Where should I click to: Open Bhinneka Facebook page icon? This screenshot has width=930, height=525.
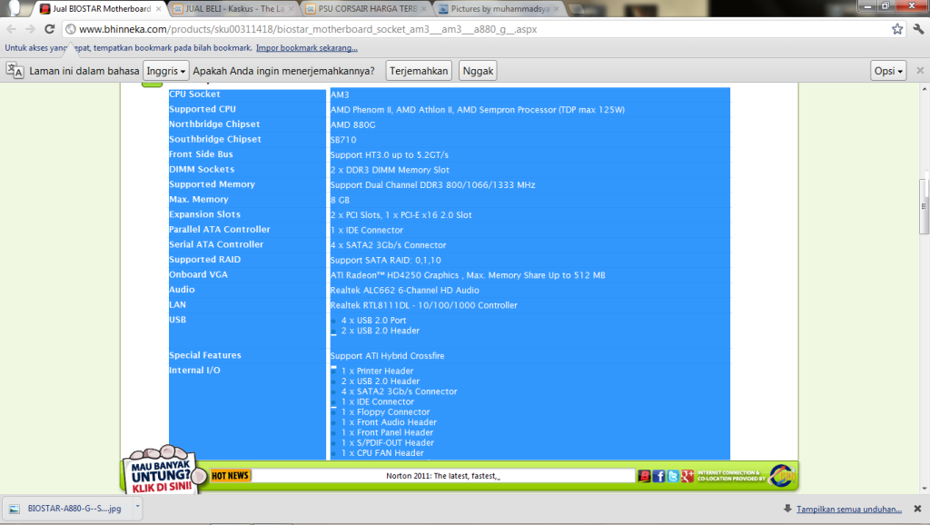(x=658, y=476)
